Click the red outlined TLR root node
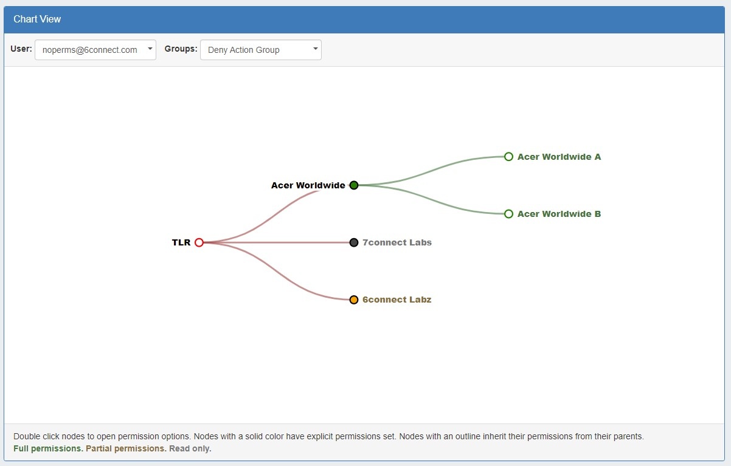Image resolution: width=731 pixels, height=466 pixels. [x=199, y=242]
